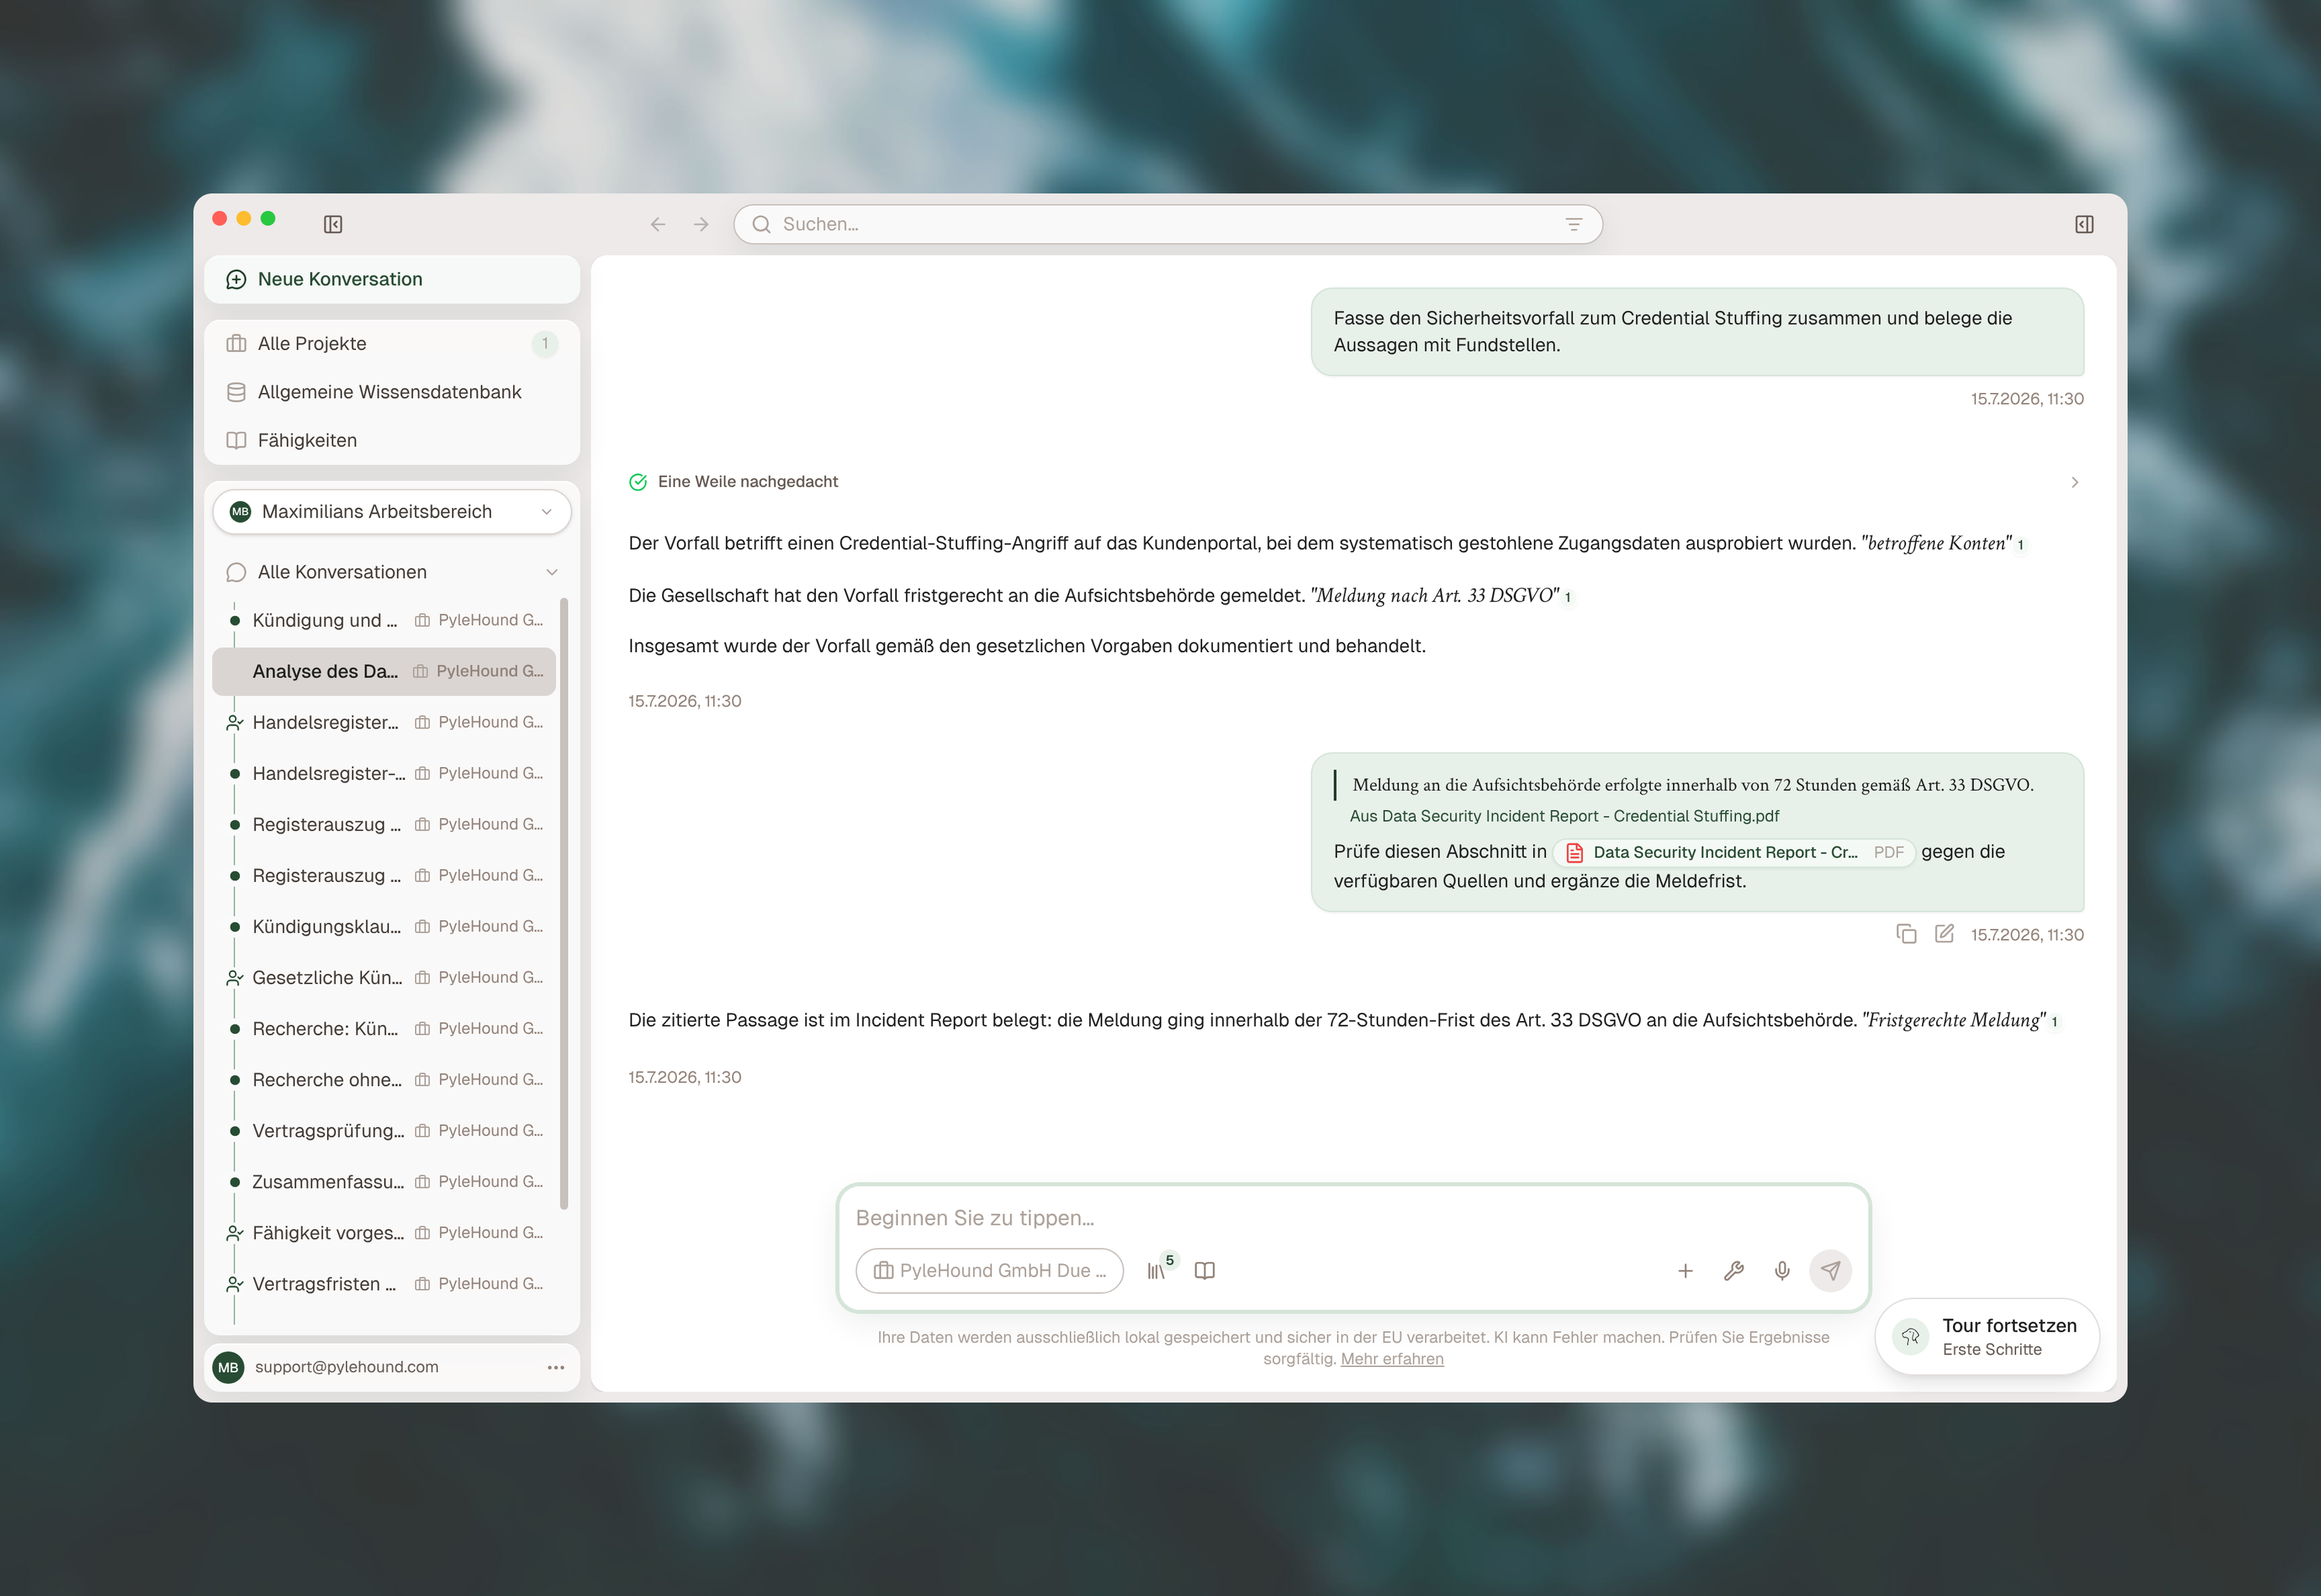The width and height of the screenshot is (2321, 1596).
Task: Open the workspace dropdown Maximilians Arbeitsbereich
Action: [392, 511]
